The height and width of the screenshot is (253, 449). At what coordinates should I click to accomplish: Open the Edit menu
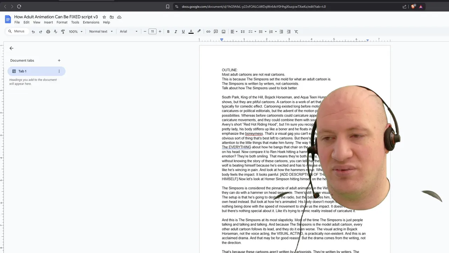tap(26, 22)
